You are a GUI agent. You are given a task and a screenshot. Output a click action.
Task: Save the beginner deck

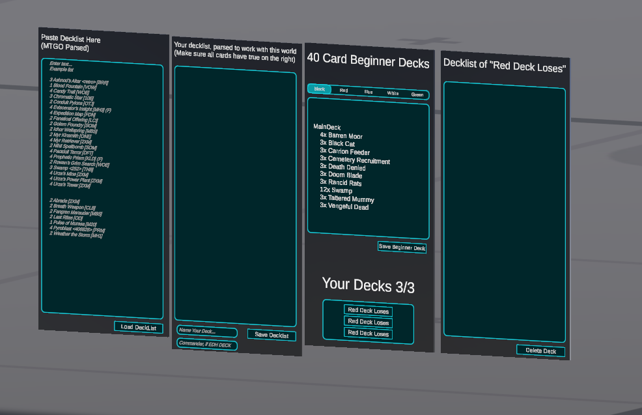tap(402, 248)
